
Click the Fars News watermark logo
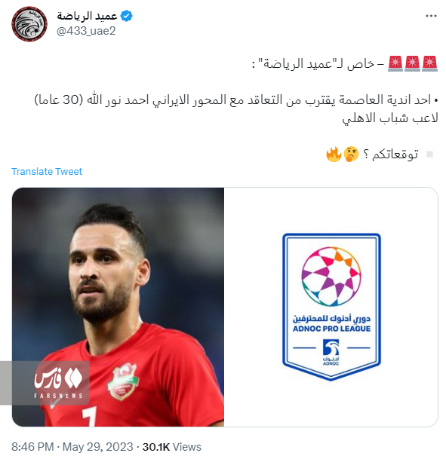58,383
